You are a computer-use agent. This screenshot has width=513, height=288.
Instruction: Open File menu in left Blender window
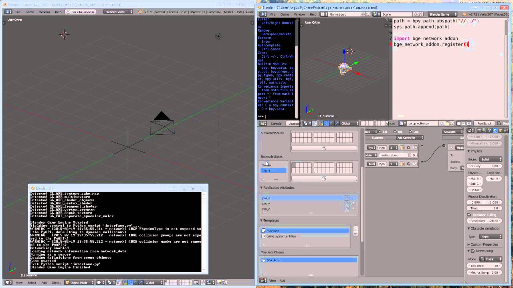click(x=18, y=12)
